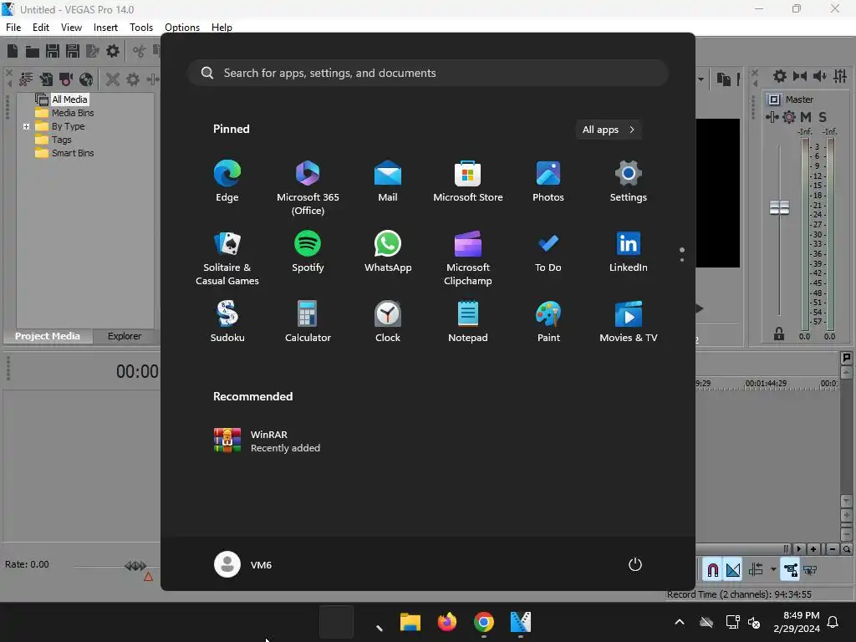Open File Explorer from the taskbar
856x642 pixels.
click(410, 622)
